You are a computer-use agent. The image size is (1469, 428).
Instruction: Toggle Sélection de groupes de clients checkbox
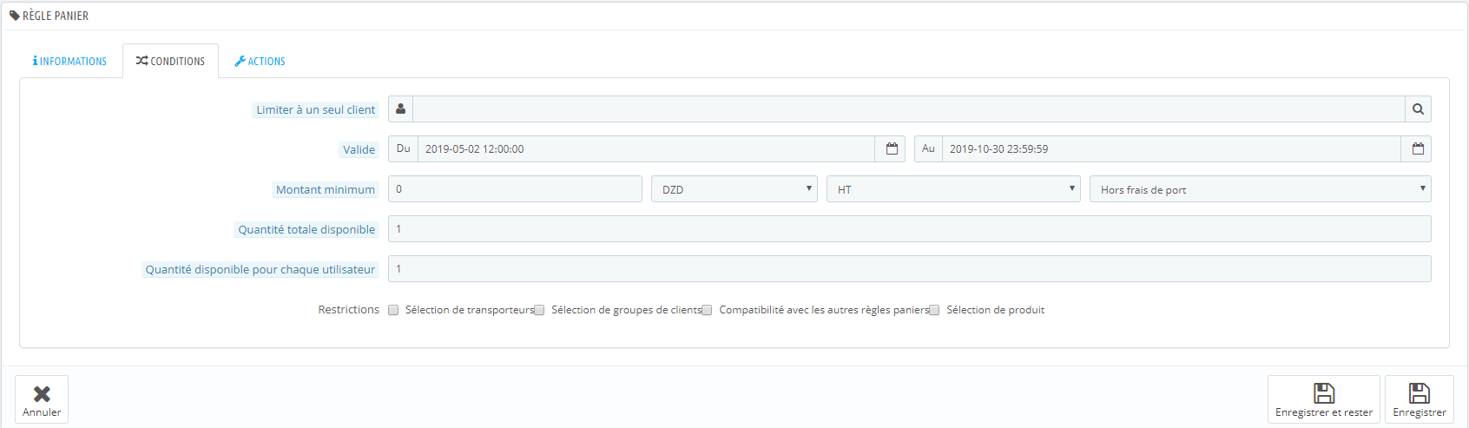[539, 310]
